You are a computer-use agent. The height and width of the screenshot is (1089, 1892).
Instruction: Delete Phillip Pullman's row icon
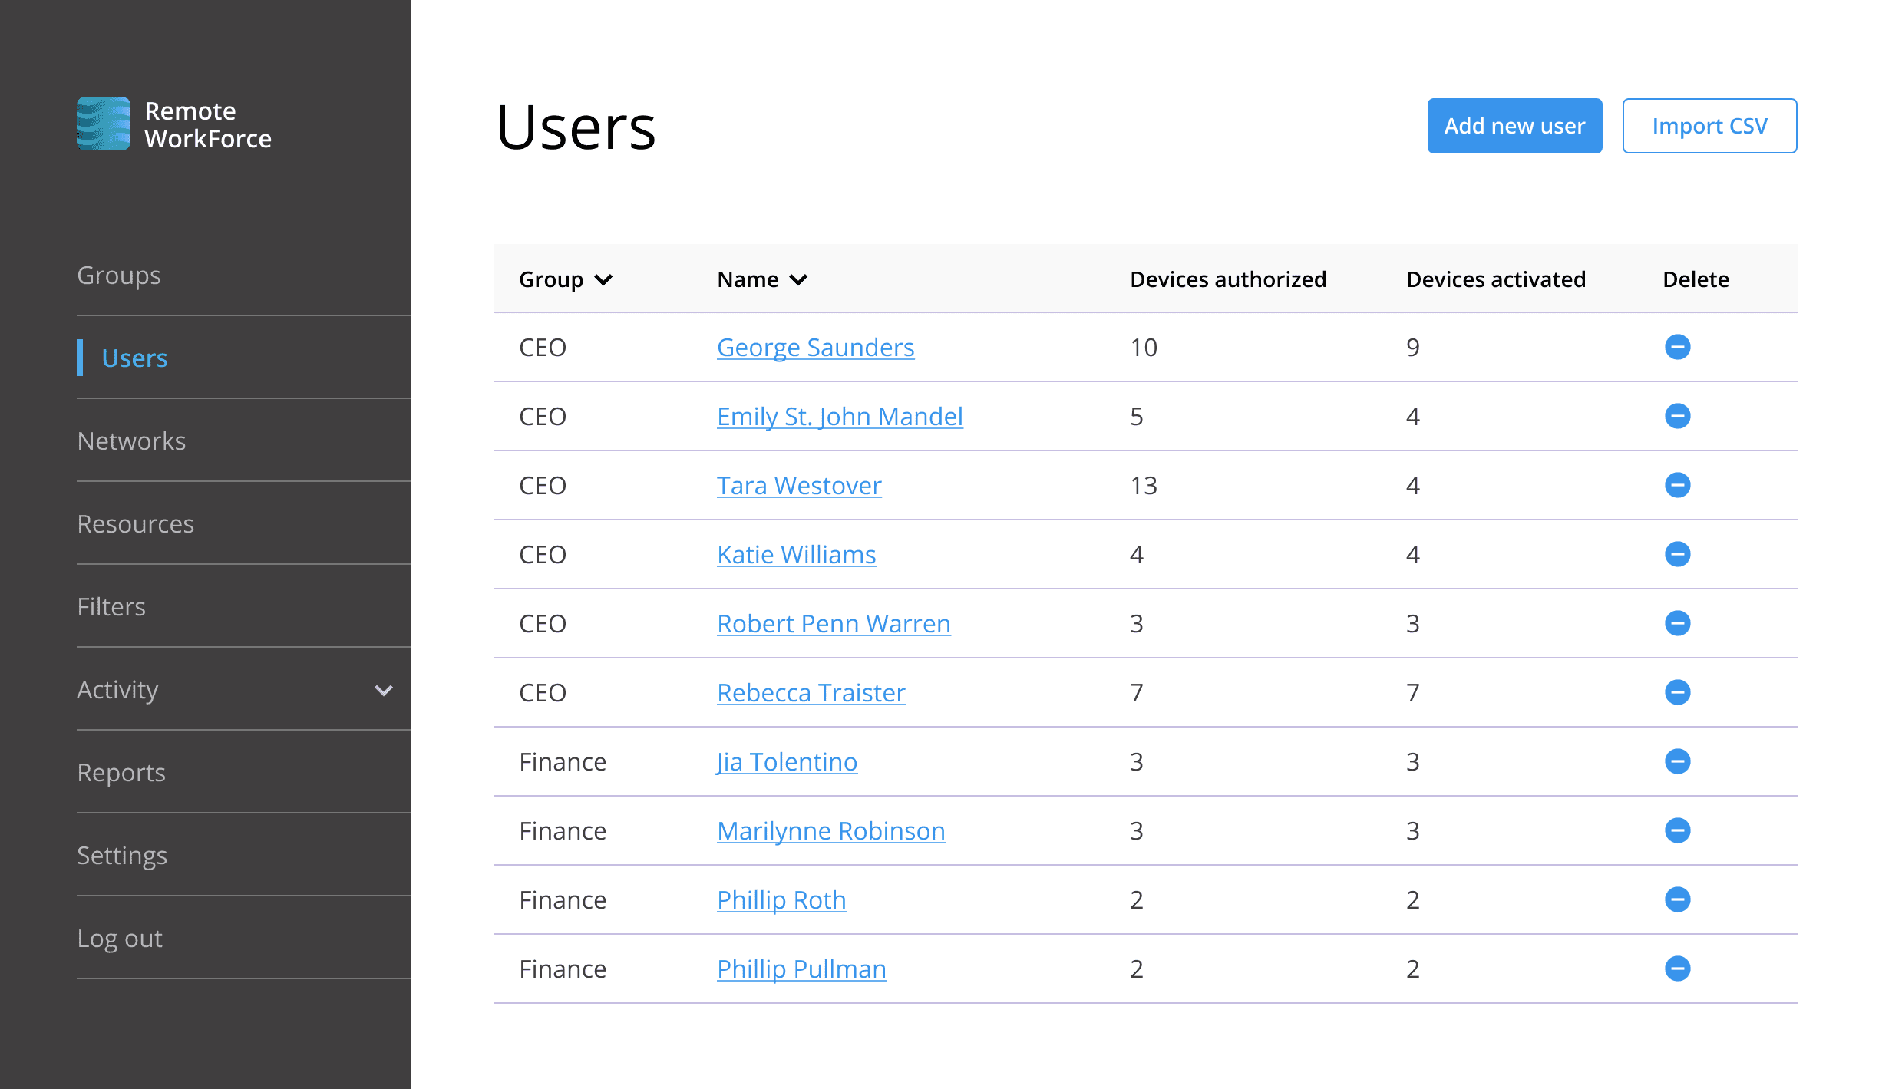pos(1677,969)
